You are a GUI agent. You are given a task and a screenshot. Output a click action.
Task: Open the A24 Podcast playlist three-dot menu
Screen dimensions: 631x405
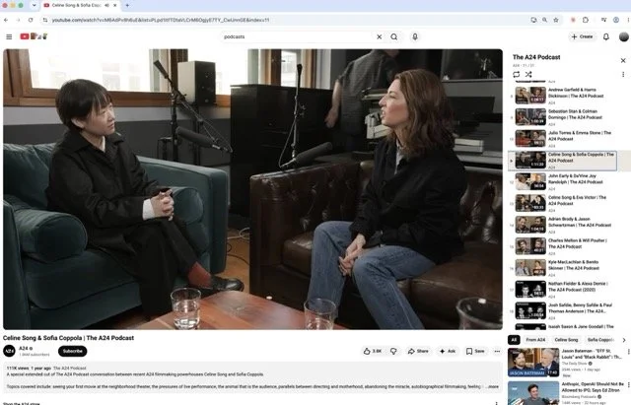tap(623, 75)
